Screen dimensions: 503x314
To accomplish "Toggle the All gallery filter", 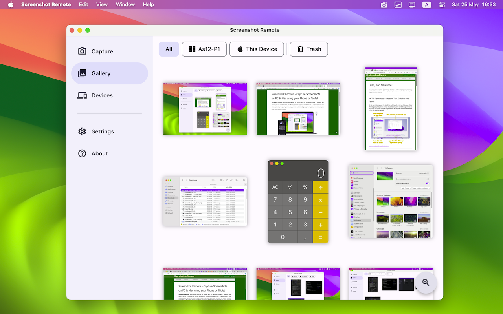I will (169, 49).
